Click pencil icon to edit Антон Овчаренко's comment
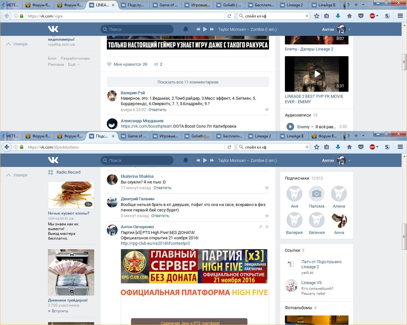Viewport: 407px width, 325px height. [x=260, y=227]
